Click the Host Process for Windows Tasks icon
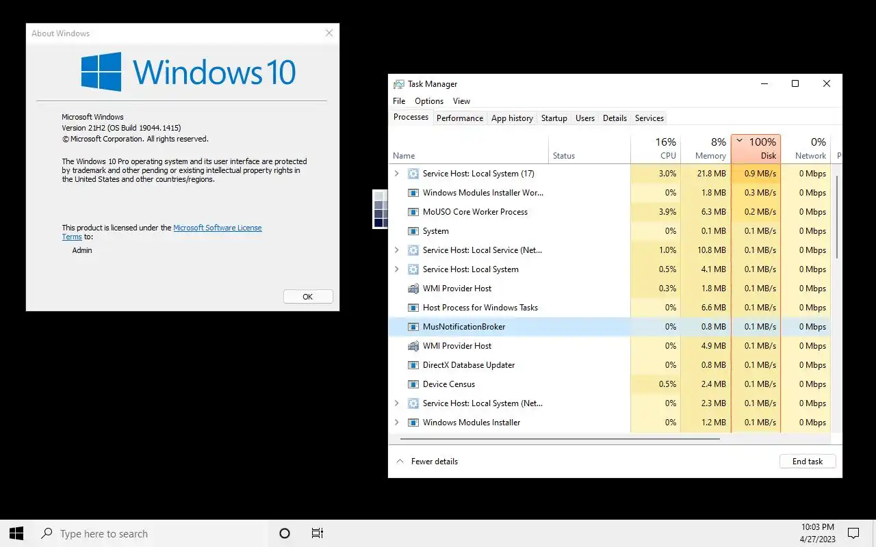Image resolution: width=876 pixels, height=547 pixels. [x=413, y=308]
